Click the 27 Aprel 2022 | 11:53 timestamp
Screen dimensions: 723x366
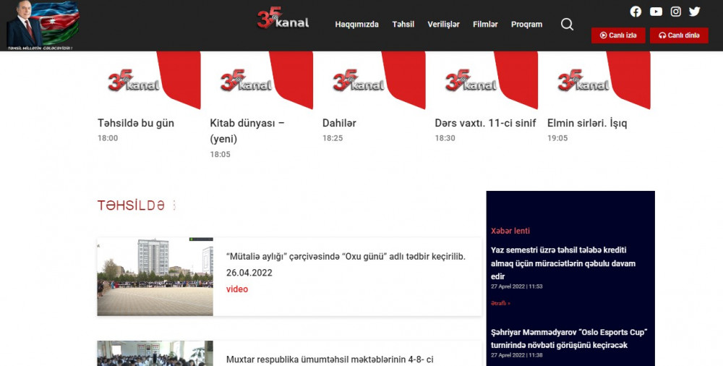[516, 286]
